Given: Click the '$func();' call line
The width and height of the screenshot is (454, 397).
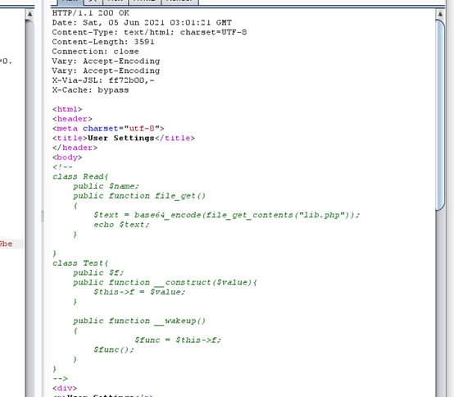Looking at the screenshot, I should pos(113,349).
